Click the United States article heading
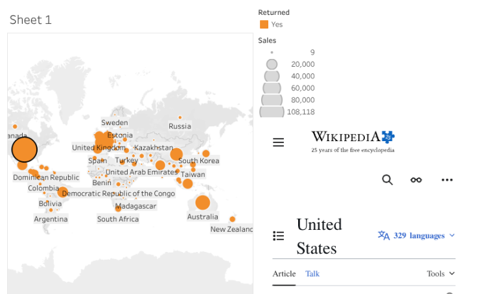The height and width of the screenshot is (294, 477). coord(319,236)
